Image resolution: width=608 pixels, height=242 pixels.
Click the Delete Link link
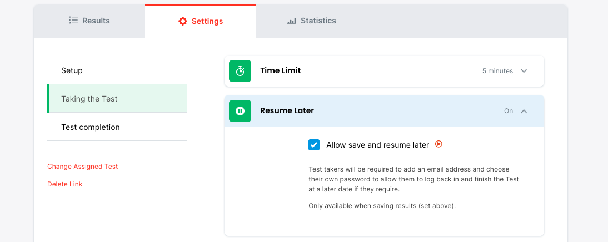click(65, 184)
